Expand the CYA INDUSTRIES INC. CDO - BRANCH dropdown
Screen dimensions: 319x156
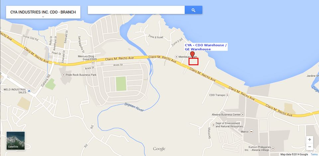43,12
